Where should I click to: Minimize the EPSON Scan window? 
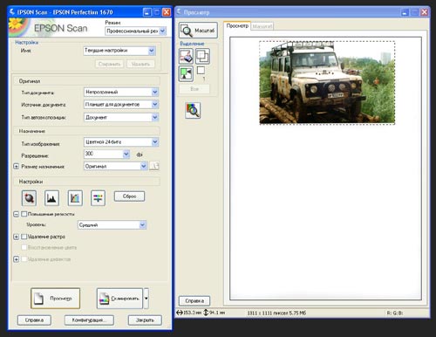point(147,12)
